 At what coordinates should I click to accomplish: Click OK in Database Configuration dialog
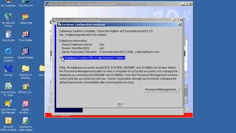coord(119,104)
